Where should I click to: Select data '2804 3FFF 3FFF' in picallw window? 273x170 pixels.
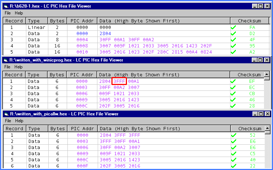click(x=120, y=135)
